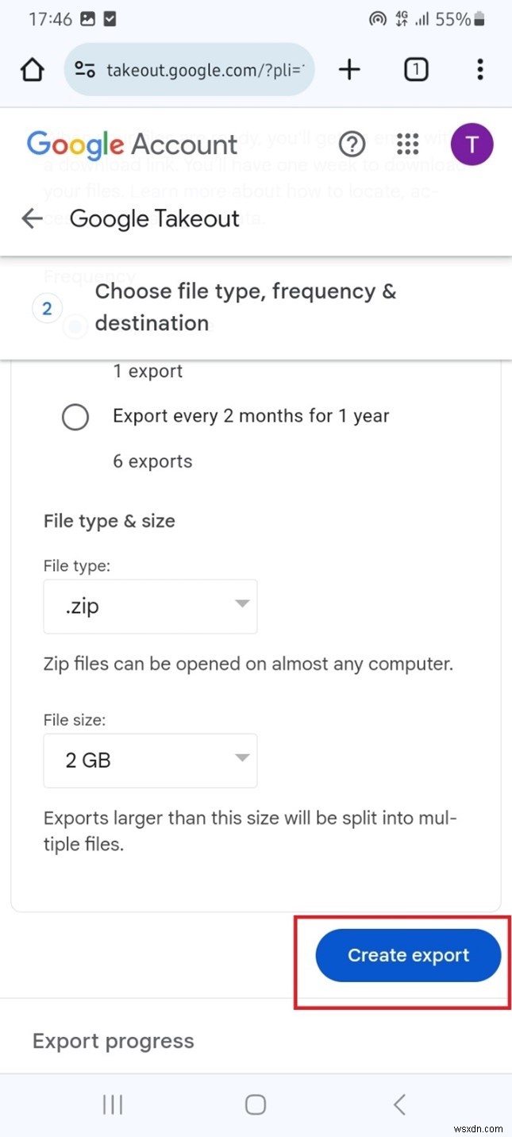Open the purple T profile avatar
The height and width of the screenshot is (1137, 512).
[472, 144]
